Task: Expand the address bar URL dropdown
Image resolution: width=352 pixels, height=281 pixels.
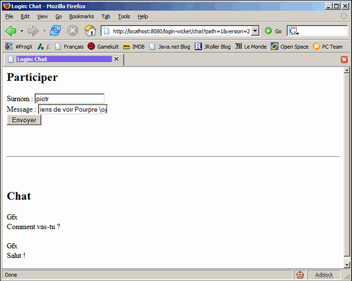Action: [x=255, y=31]
